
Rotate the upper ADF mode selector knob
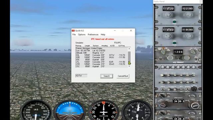pyautogui.click(x=162, y=96)
